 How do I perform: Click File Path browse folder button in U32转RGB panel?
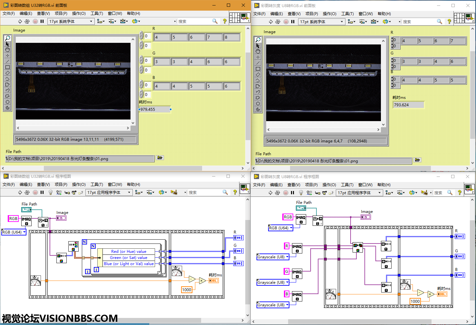160,158
